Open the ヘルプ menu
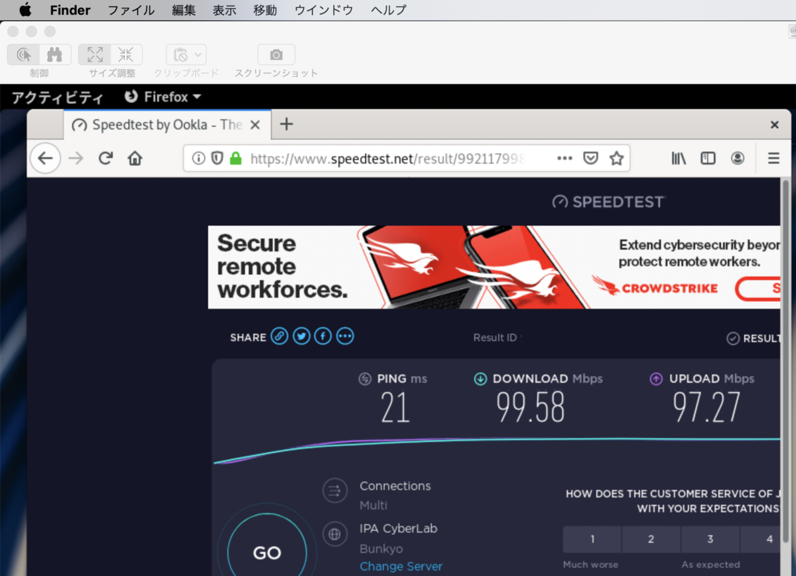Viewport: 796px width, 576px height. pyautogui.click(x=389, y=10)
